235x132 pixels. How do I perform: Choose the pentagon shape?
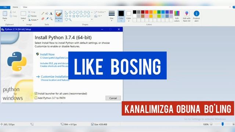(74, 12)
